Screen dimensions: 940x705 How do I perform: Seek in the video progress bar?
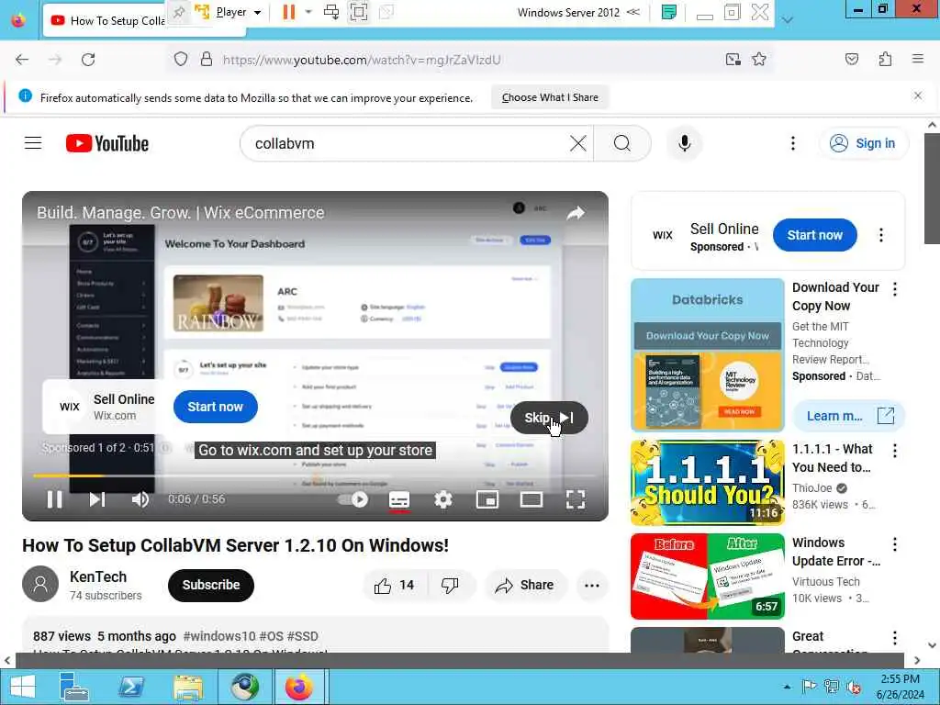click(314, 476)
